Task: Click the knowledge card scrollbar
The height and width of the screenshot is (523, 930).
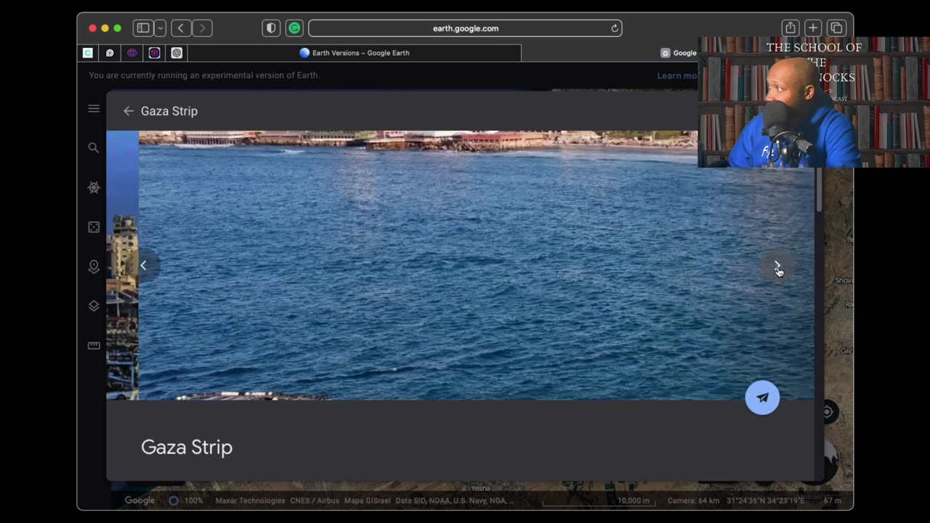Action: click(819, 190)
